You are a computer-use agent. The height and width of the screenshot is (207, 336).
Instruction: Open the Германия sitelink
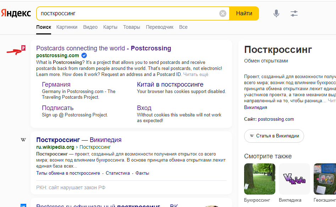click(x=56, y=84)
